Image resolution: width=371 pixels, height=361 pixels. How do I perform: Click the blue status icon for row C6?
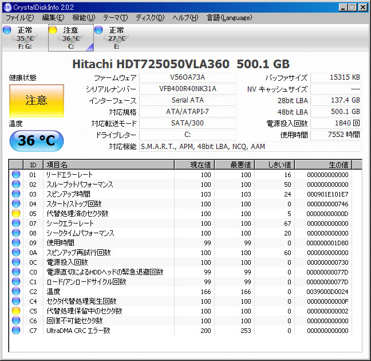click(x=16, y=320)
